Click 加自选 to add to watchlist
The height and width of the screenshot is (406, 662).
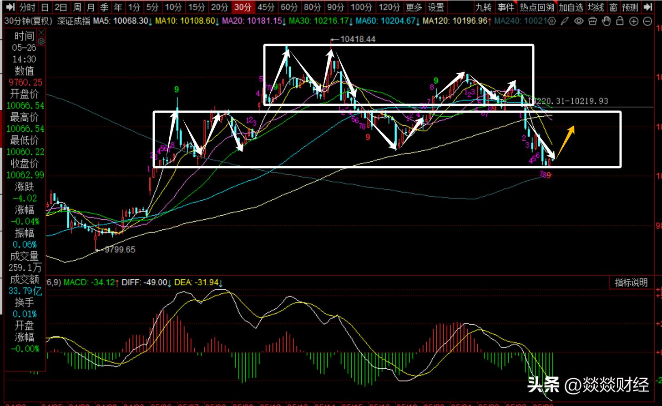[571, 7]
